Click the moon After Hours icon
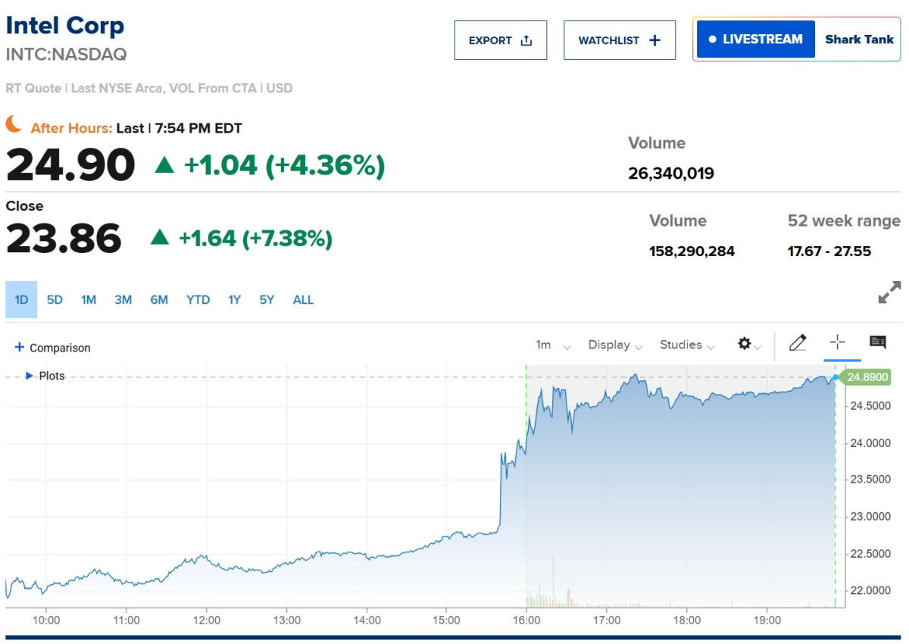The image size is (909, 644). [x=14, y=124]
